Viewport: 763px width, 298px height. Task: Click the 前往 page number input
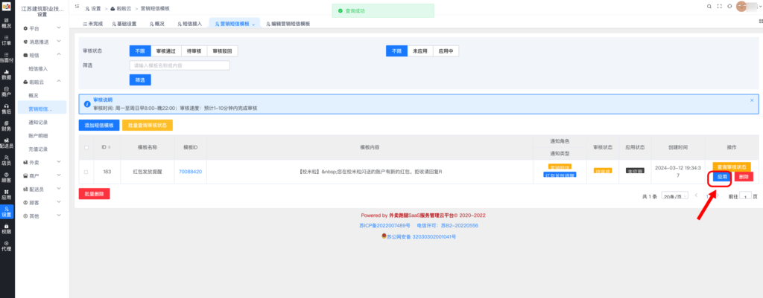[745, 196]
